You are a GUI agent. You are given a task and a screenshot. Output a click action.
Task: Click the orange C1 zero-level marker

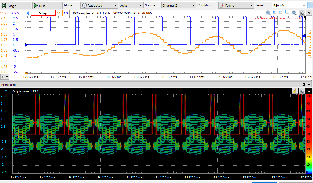point(26,73)
